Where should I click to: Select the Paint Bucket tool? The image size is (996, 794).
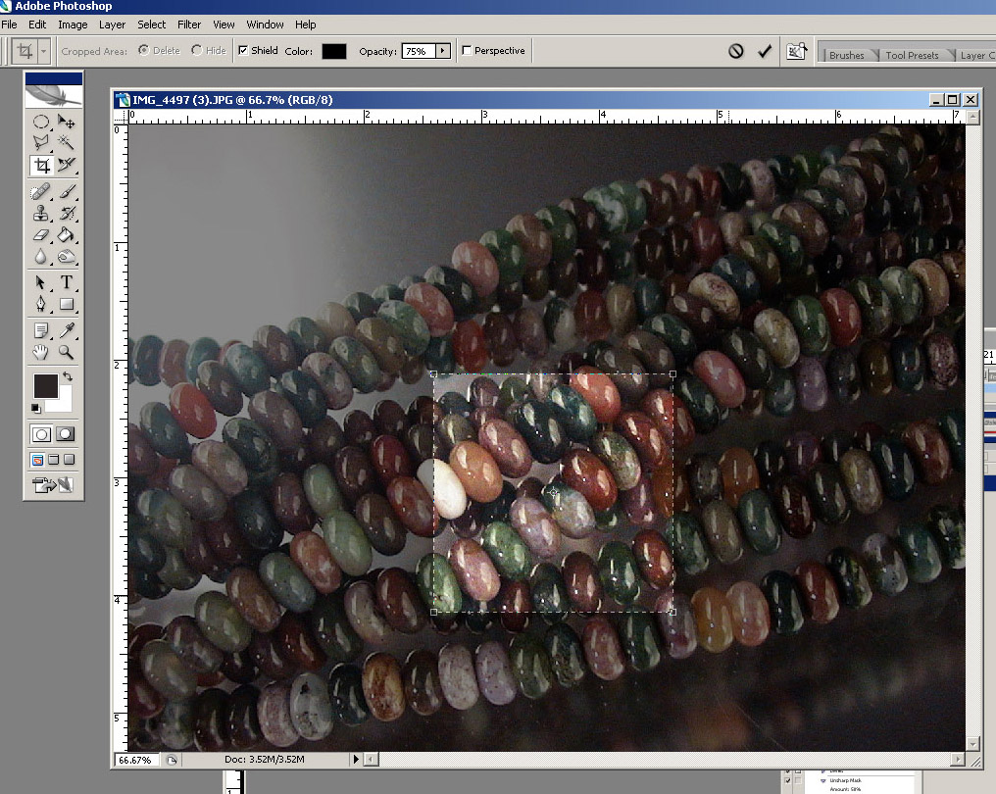[x=66, y=235]
